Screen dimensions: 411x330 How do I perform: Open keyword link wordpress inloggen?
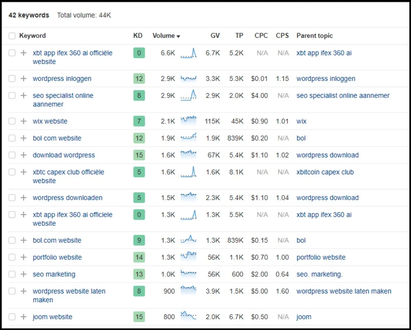(x=62, y=78)
